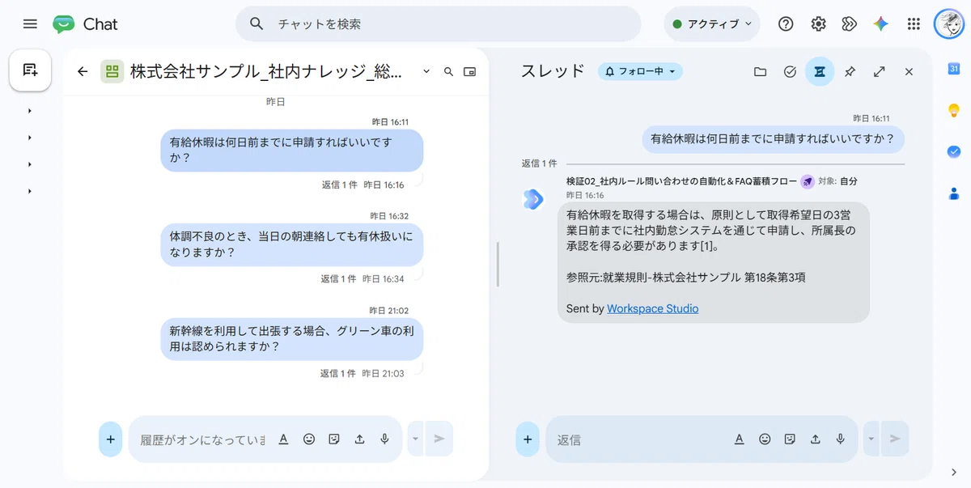Toggle text formatting in thread reply composer

pos(740,439)
